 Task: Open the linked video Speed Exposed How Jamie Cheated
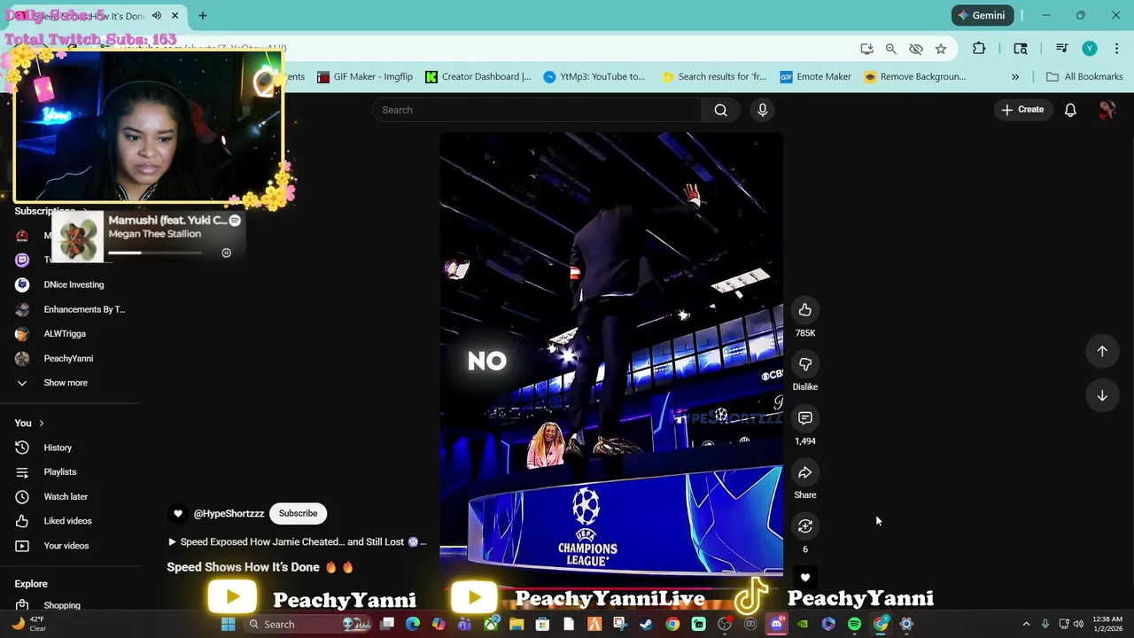298,541
